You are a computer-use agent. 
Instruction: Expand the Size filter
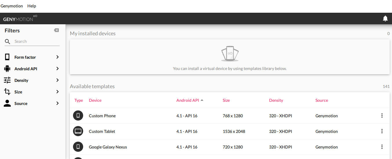click(57, 92)
